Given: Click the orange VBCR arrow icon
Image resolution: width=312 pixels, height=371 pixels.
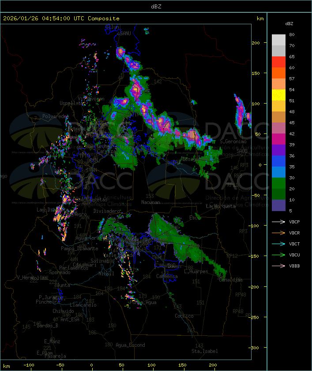Looking at the screenshot, I should (x=278, y=233).
